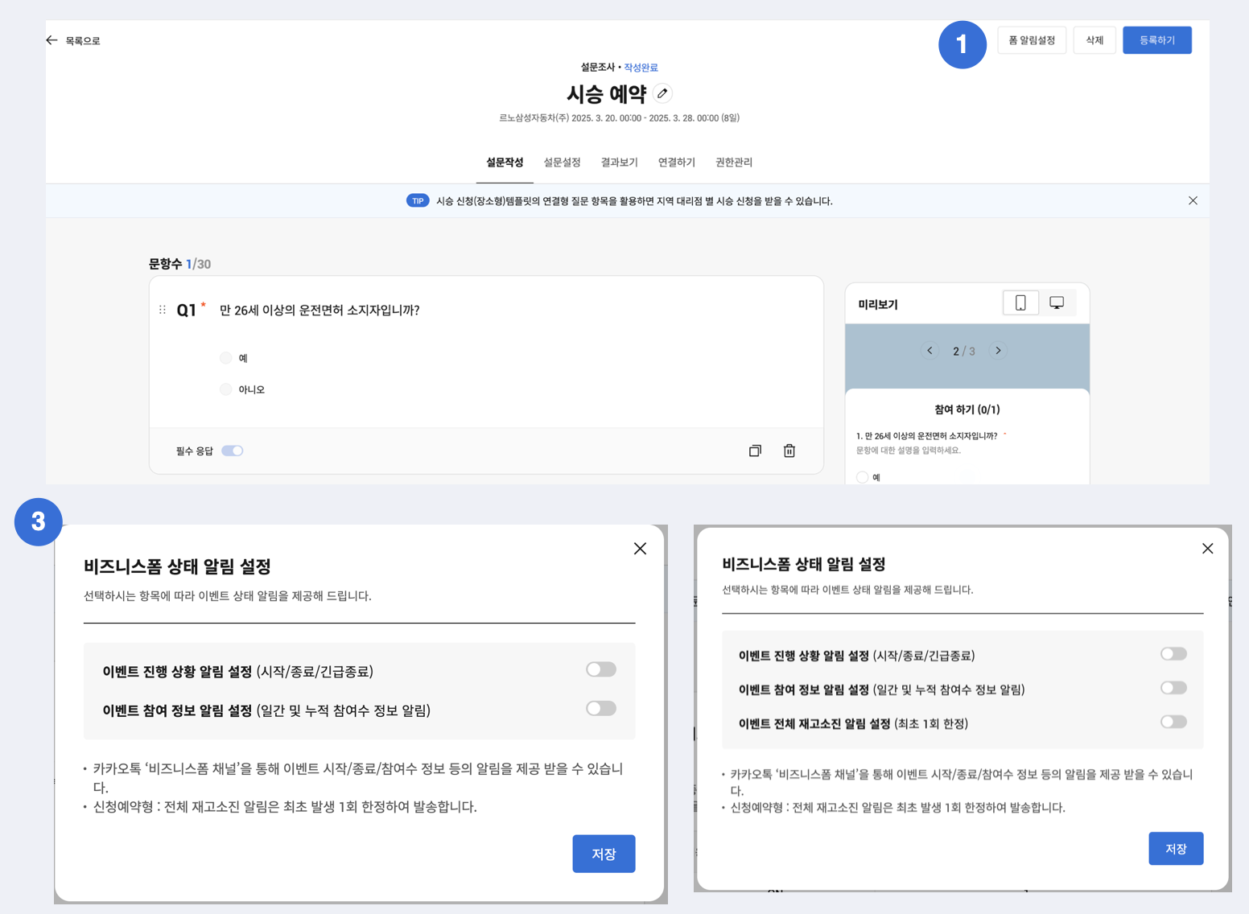The image size is (1249, 914).
Task: Toggle the 필수 응답 switch
Action: (233, 451)
